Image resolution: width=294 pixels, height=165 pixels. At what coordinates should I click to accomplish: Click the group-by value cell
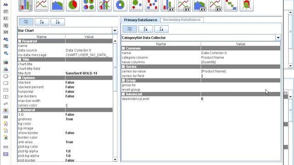tap(241, 85)
